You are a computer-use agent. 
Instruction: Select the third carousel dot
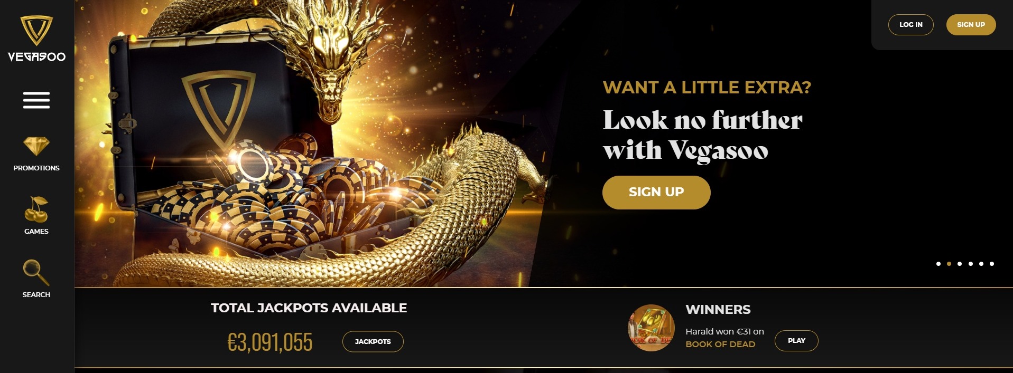tap(960, 264)
